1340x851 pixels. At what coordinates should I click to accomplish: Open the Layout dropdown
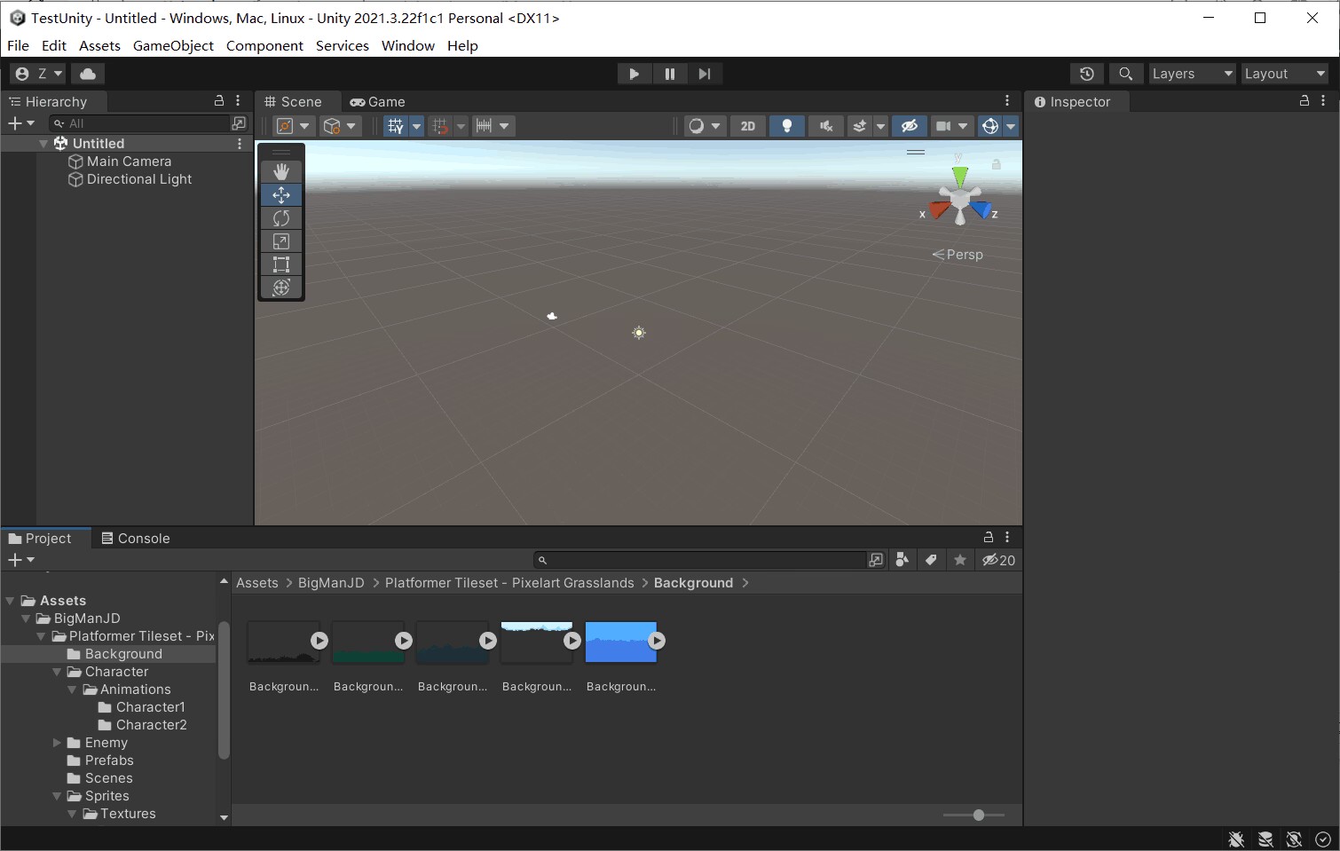1284,74
